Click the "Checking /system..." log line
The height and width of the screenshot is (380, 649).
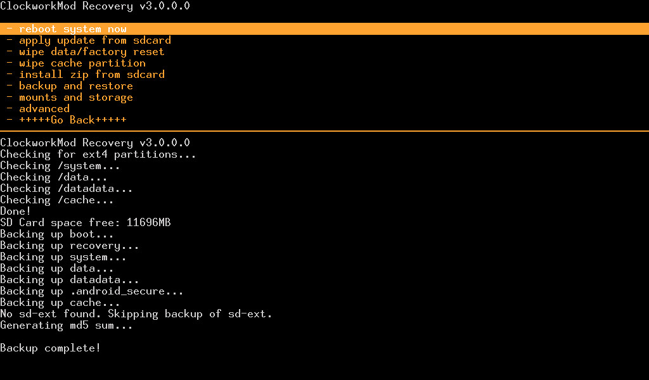pyautogui.click(x=60, y=166)
